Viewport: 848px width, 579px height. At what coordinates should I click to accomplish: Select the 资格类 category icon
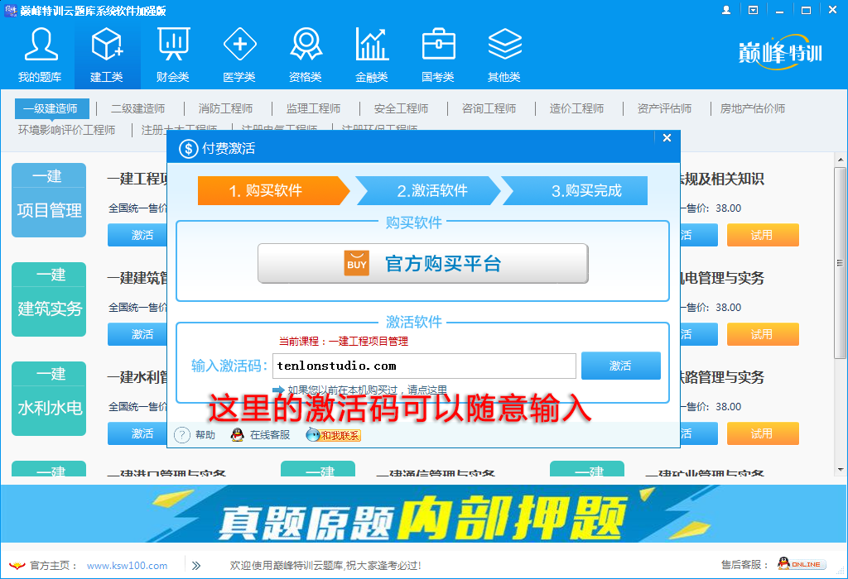[305, 45]
